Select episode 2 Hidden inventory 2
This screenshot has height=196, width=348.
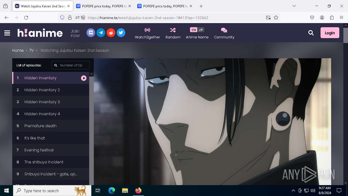click(x=51, y=90)
